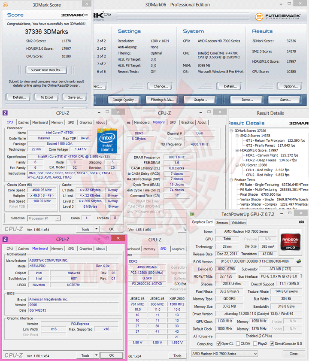Screen dimensions: 309x361
Task: Click Tools button in pink CPU-Z Mainboard window
Action: (85, 355)
